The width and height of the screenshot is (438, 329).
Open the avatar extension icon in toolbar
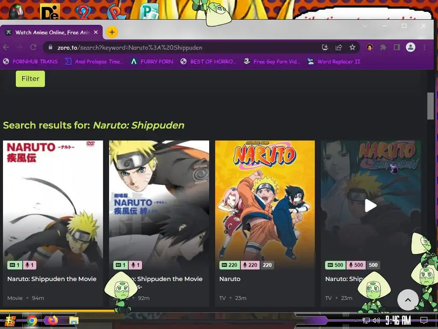[x=370, y=47]
